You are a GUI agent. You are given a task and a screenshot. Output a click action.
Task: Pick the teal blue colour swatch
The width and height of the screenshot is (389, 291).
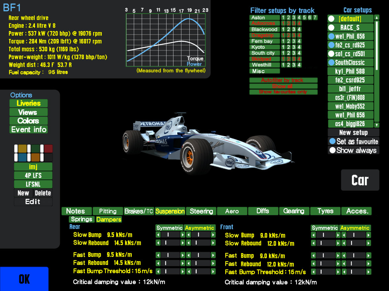tap(22, 157)
